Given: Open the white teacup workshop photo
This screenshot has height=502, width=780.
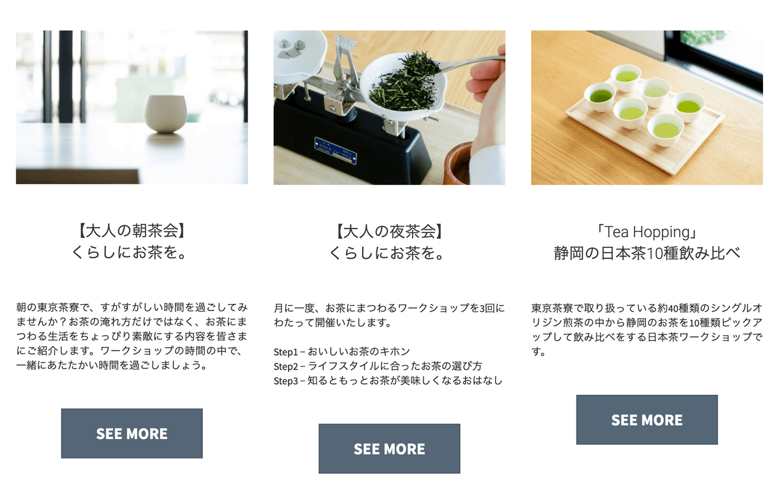Looking at the screenshot, I should (131, 107).
